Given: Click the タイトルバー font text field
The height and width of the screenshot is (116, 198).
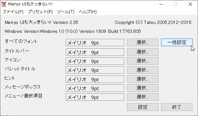Looking at the screenshot, I should coord(95,52).
